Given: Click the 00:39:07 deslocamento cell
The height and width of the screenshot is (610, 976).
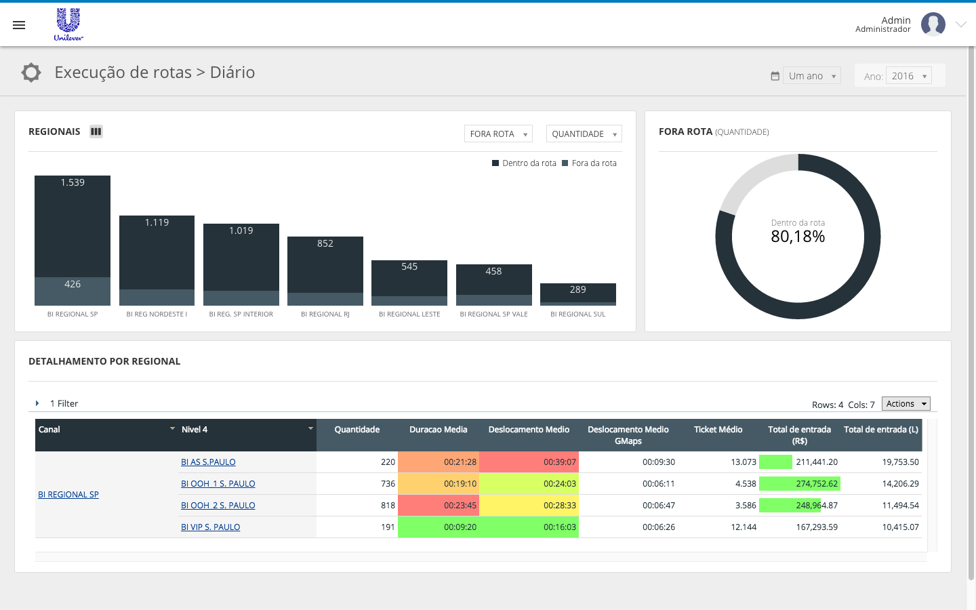Looking at the screenshot, I should 529,462.
